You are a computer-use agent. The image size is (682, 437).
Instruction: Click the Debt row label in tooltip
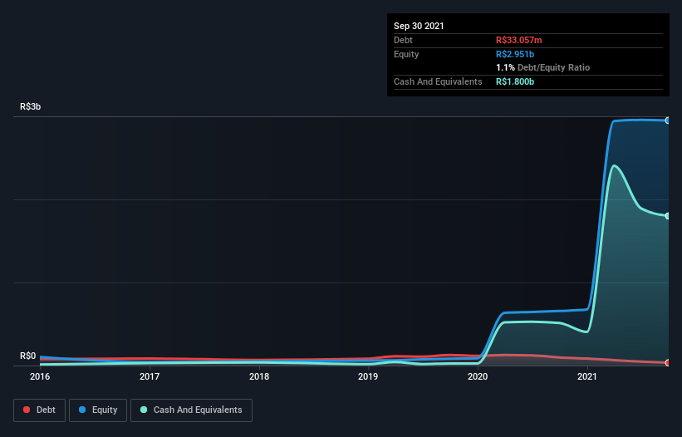(403, 40)
